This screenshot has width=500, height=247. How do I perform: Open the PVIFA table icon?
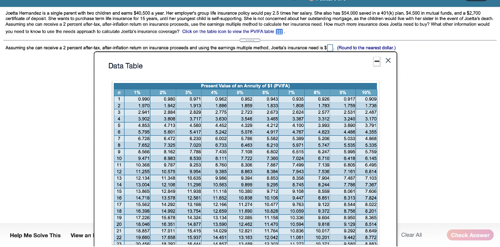[x=279, y=32]
